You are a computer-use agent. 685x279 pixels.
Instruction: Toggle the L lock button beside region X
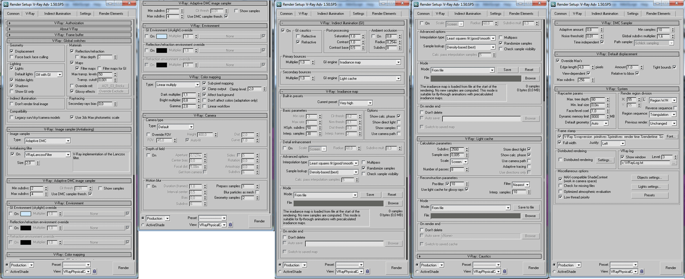pos(644,100)
